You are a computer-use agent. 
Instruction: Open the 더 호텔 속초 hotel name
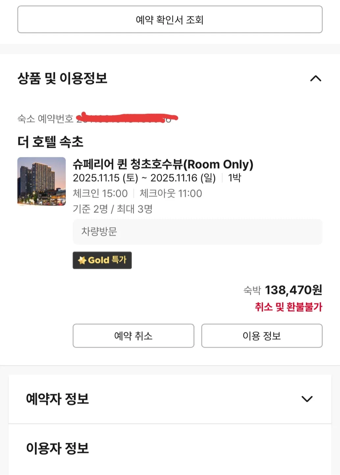(50, 142)
